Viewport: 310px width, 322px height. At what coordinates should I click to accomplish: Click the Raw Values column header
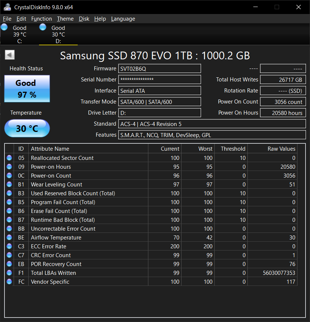(x=272, y=149)
